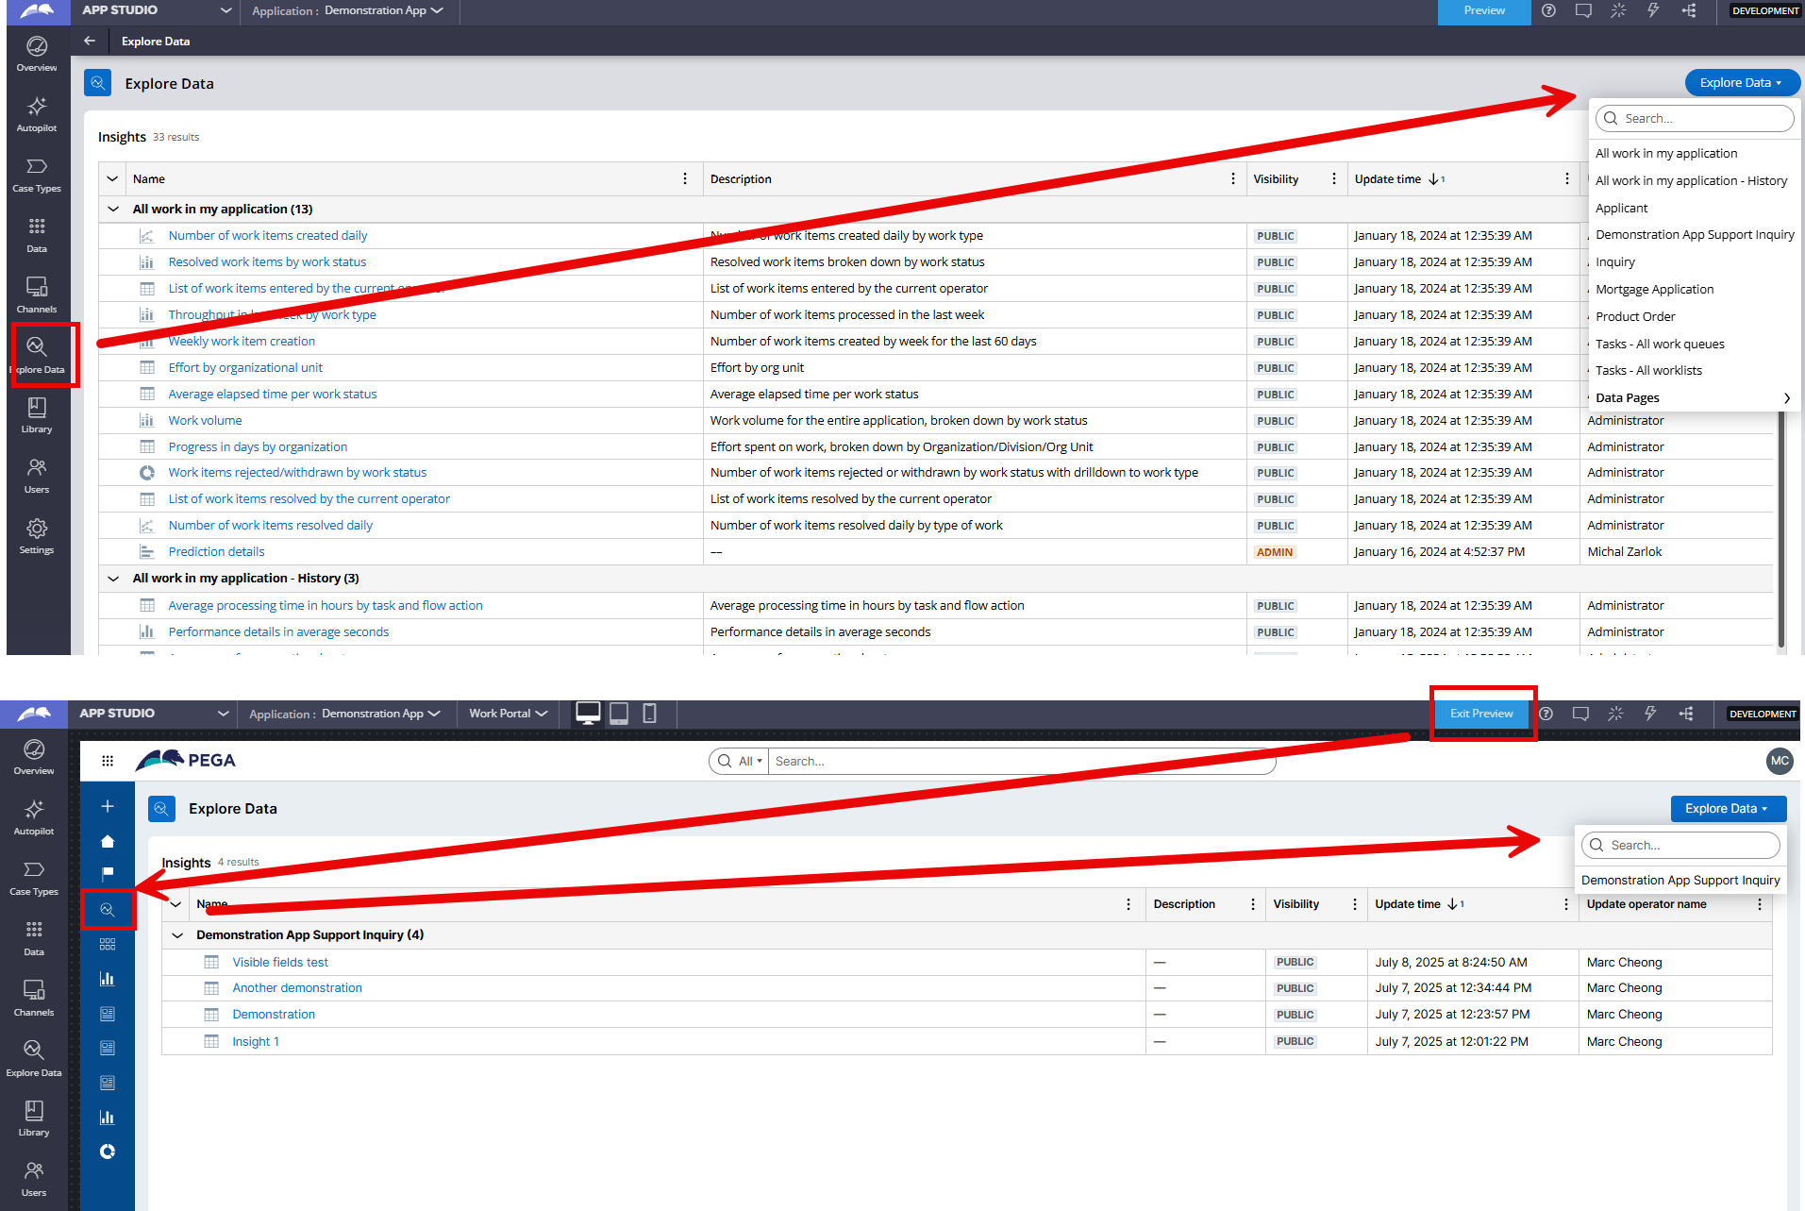
Task: Open Autopilot in the upper screenshot's sidebar
Action: (x=37, y=114)
